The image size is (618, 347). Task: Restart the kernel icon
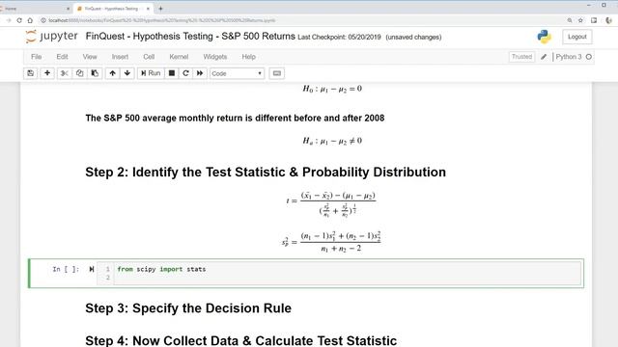click(185, 73)
